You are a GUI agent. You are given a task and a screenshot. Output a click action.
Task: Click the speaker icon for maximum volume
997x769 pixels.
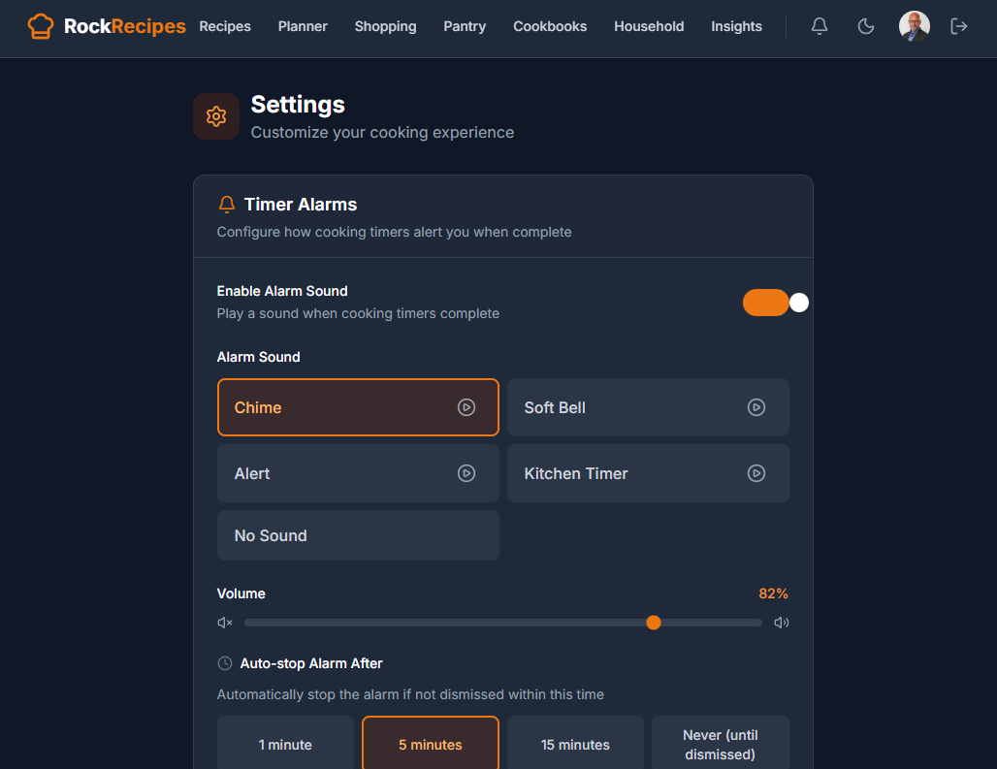click(781, 622)
